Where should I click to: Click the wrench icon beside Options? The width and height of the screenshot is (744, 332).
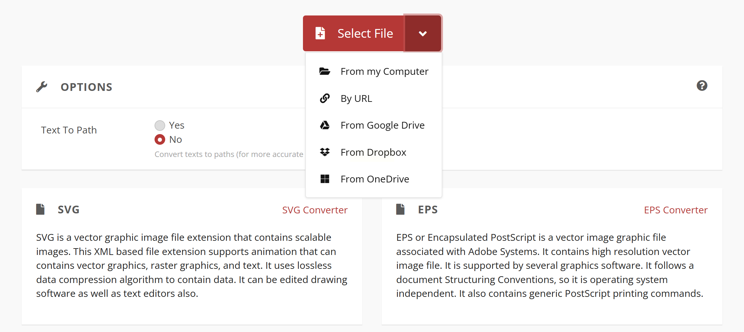point(42,87)
